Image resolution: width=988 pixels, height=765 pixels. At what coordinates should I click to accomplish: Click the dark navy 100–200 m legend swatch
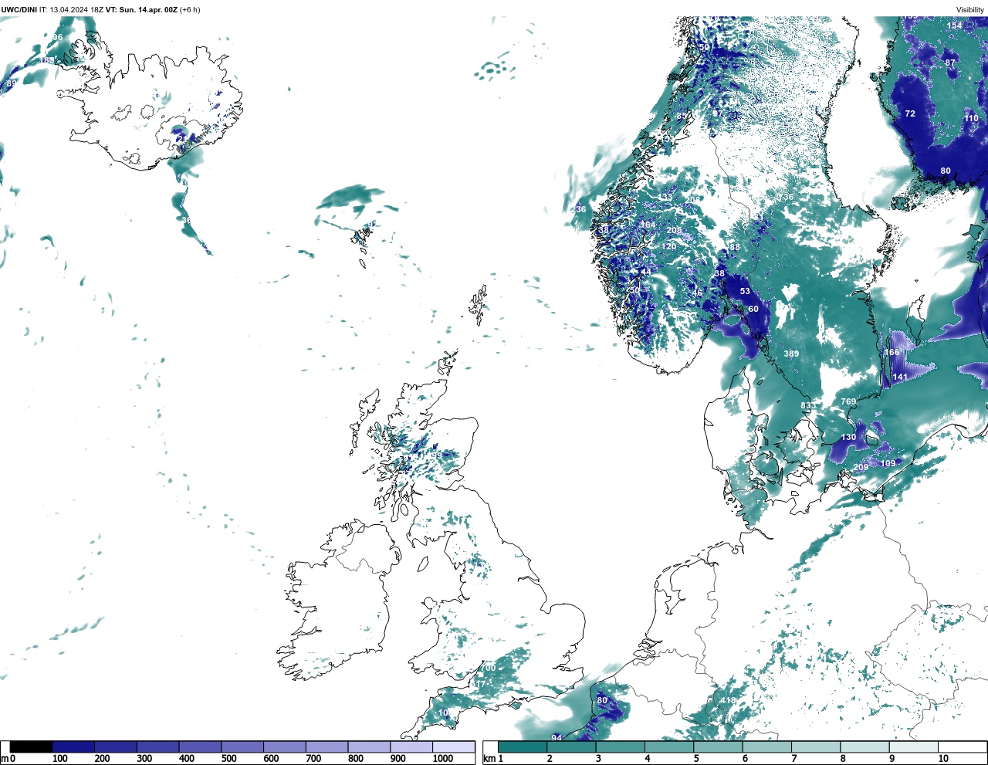pyautogui.click(x=73, y=746)
